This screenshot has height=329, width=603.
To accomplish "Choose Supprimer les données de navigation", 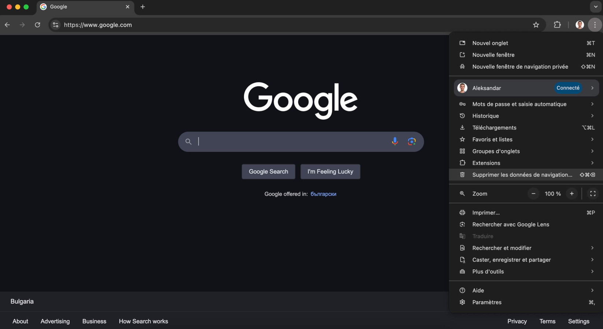I will tap(526, 175).
